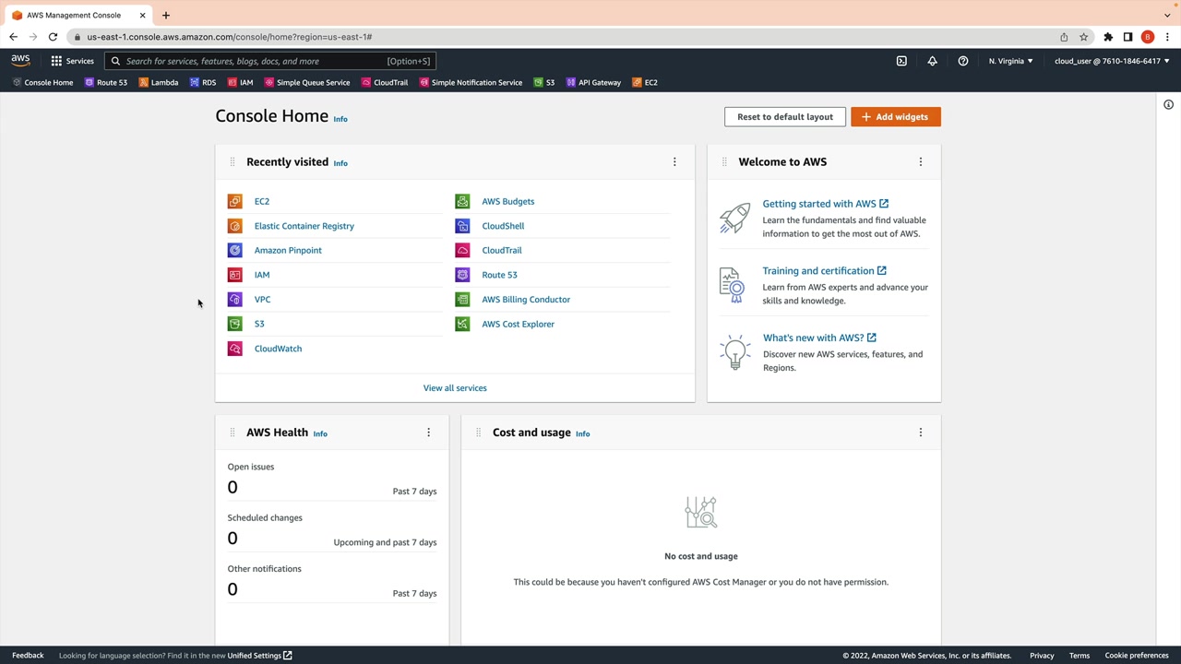The image size is (1181, 664).
Task: Open the browser profile avatar button
Action: coord(1148,37)
